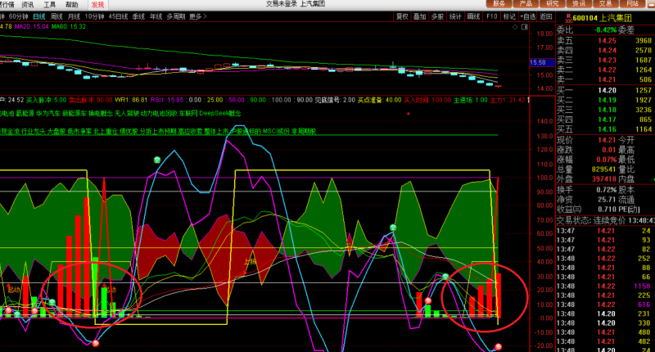Image resolution: width=655 pixels, height=352 pixels.
Task: Select the 10分钟 period
Action: 94,16
